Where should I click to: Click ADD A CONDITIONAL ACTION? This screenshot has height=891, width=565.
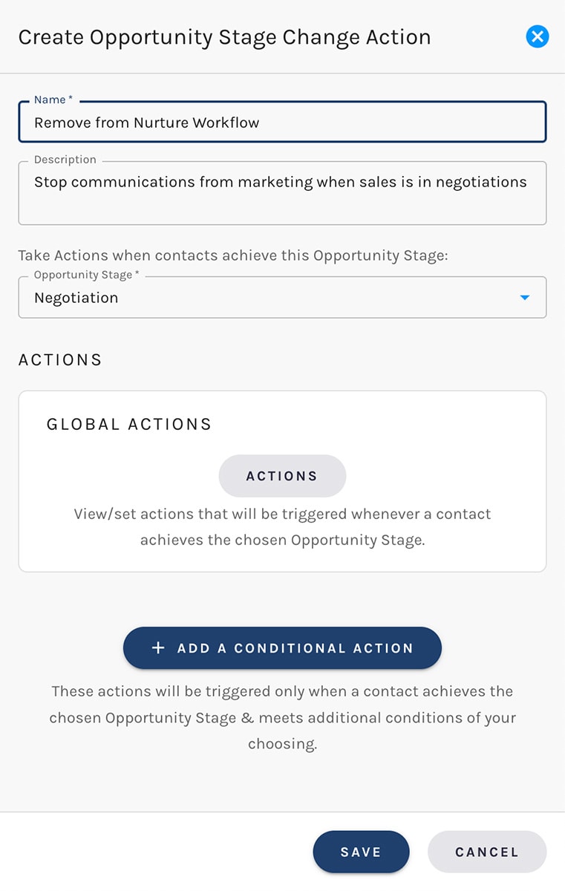click(x=282, y=647)
